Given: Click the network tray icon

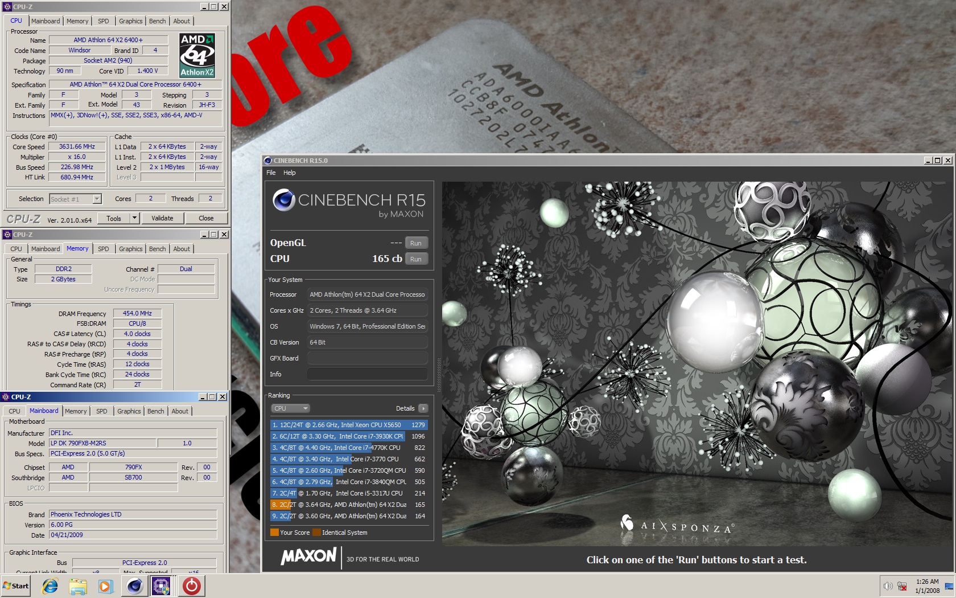Looking at the screenshot, I should pos(902,586).
